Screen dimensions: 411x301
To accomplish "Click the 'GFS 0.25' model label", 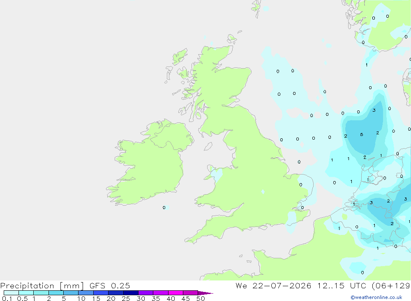I will 110,286.
